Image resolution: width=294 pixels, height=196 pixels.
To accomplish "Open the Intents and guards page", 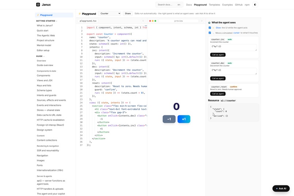I will (x=46, y=95).
